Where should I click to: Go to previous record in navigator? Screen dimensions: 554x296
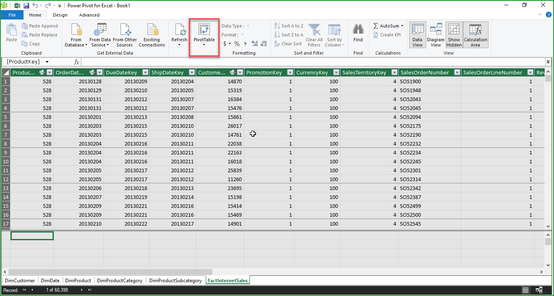tap(32, 290)
